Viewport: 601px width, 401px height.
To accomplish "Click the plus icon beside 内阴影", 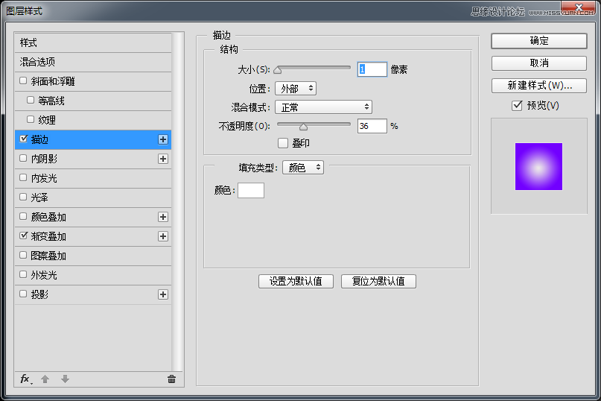I will [x=163, y=159].
